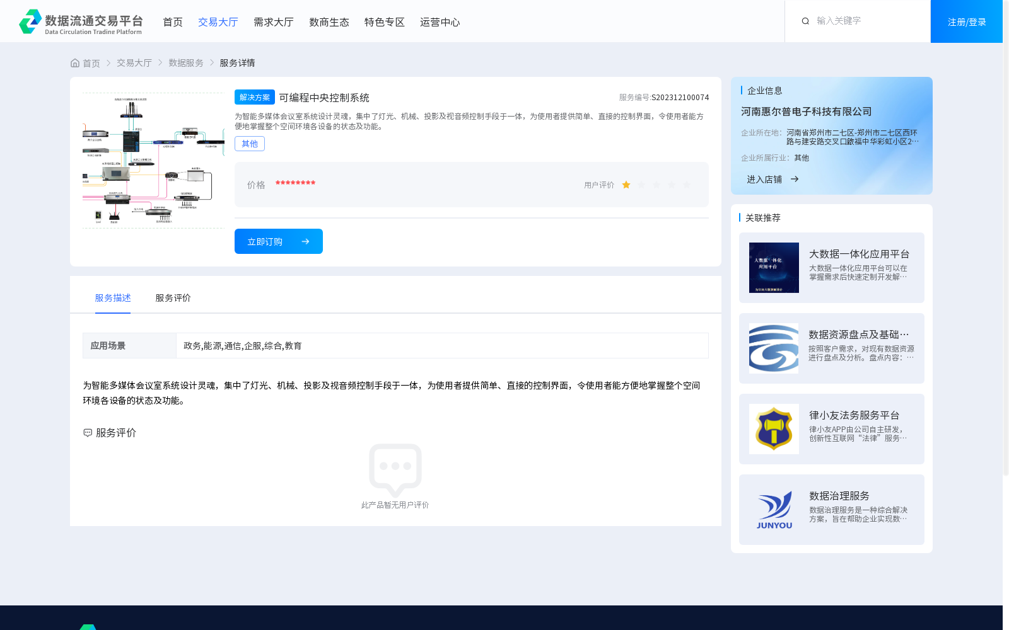1009x630 pixels.
Task: Click service number S202312100074
Action: (680, 98)
